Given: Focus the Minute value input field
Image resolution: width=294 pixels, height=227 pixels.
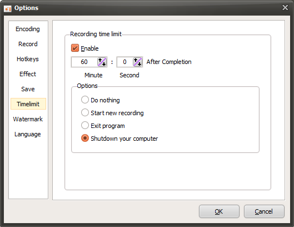Looking at the screenshot, I should (84, 62).
